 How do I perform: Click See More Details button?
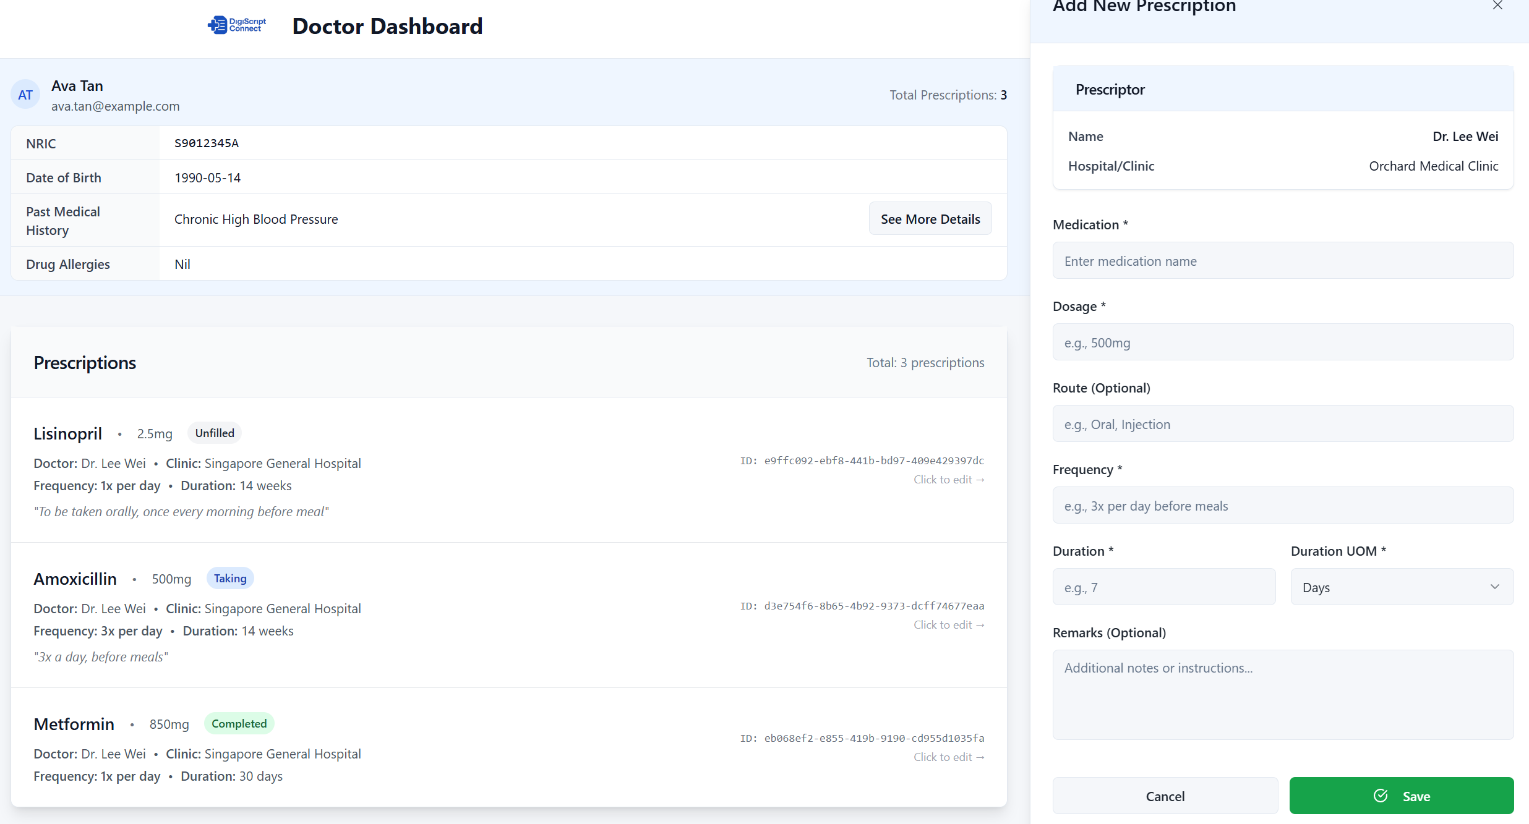tap(930, 219)
